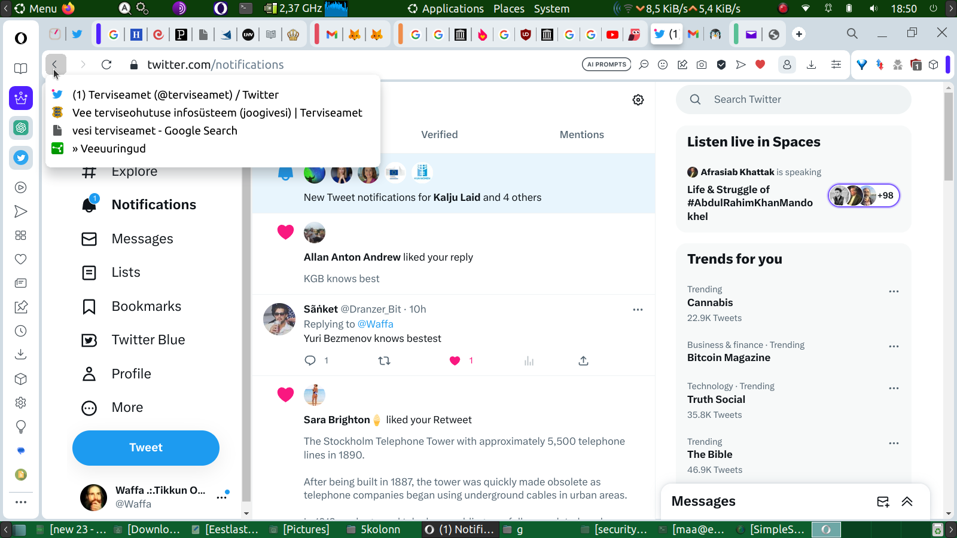957x538 pixels.
Task: Open Lists in Twitter navigation
Action: coord(111,273)
